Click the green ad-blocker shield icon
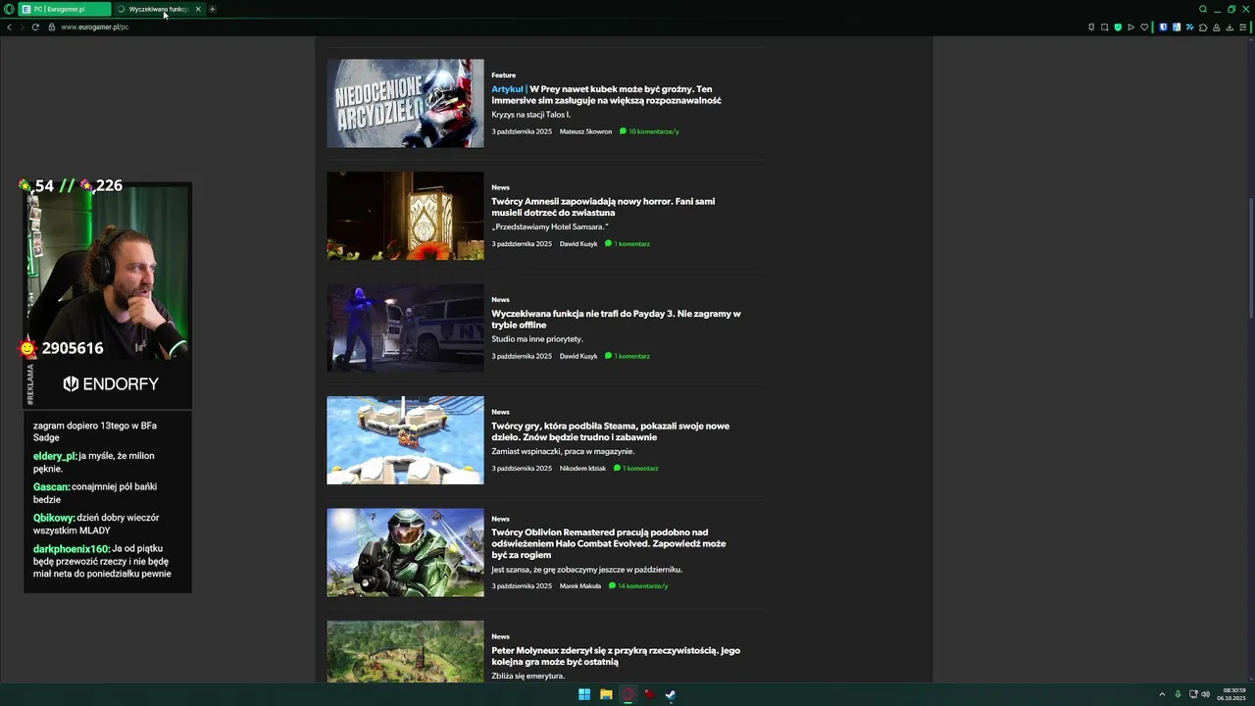The width and height of the screenshot is (1255, 706). click(1118, 26)
